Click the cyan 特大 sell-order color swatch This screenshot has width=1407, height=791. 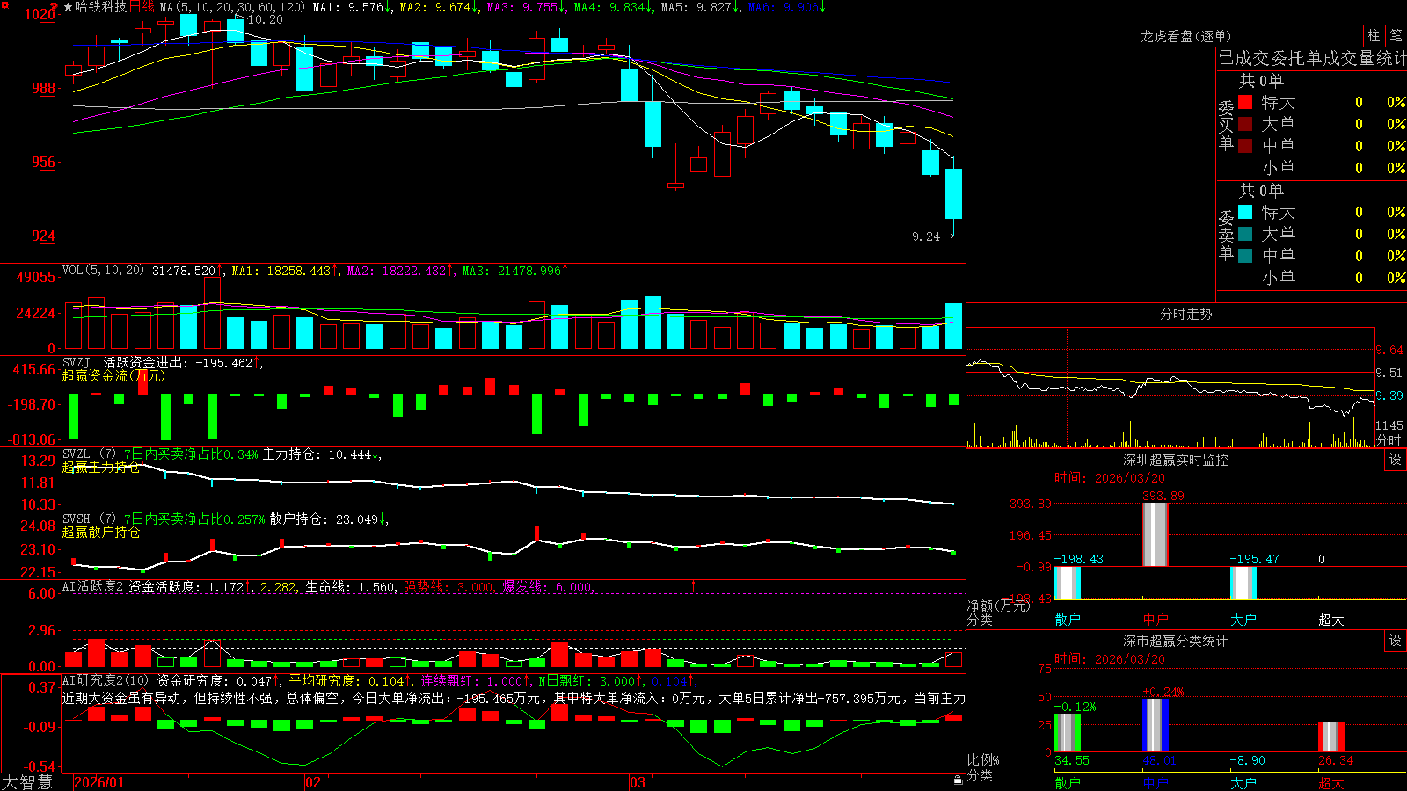1245,212
